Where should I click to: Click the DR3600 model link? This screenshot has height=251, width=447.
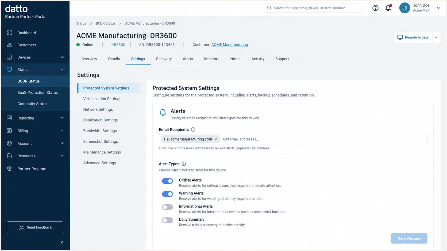coord(118,45)
